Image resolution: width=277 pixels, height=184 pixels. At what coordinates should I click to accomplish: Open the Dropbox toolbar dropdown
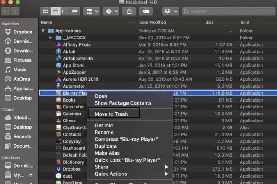click(x=171, y=11)
